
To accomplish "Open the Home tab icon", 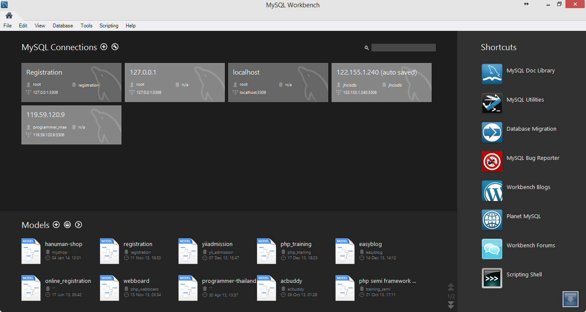I will click(9, 15).
